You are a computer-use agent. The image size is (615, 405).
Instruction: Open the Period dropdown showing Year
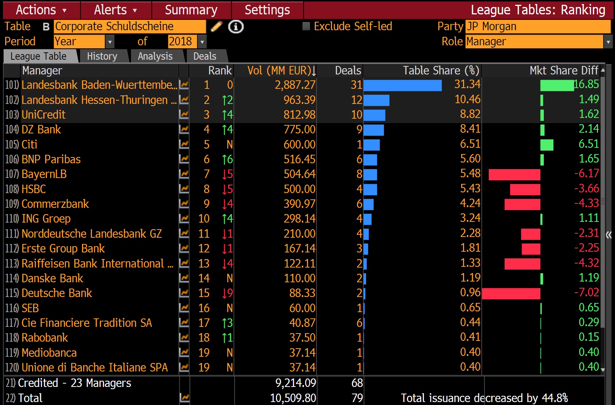(110, 42)
